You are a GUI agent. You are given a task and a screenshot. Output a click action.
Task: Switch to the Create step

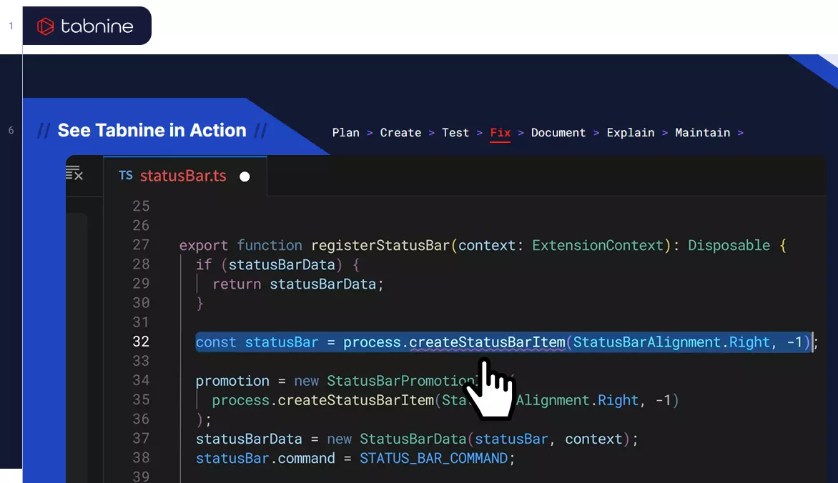click(400, 133)
